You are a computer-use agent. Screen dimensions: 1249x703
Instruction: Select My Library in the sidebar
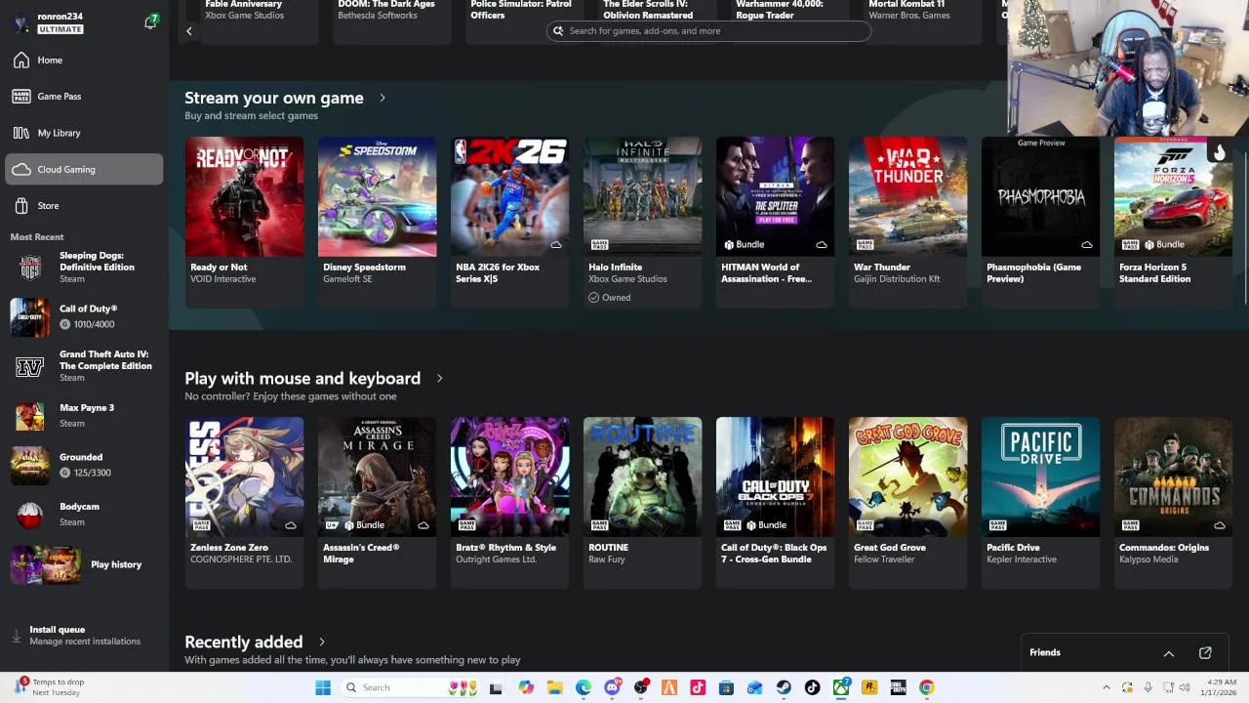pos(84,133)
